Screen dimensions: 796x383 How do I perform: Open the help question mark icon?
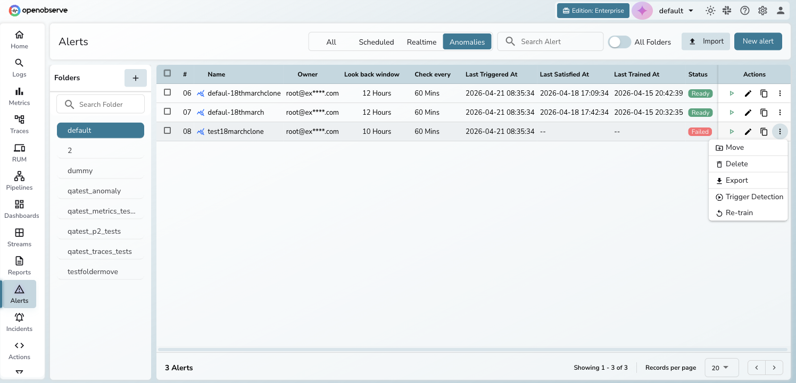[x=745, y=11]
